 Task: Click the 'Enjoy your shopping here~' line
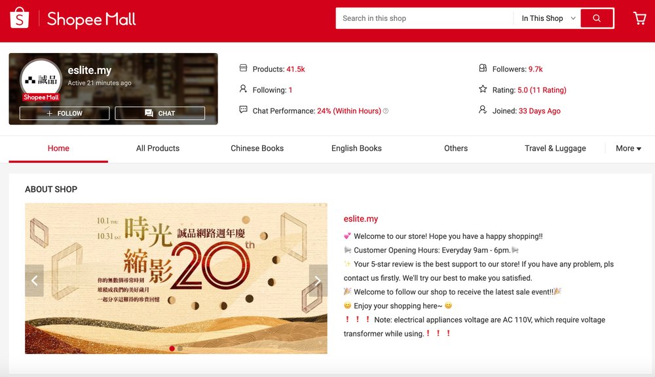398,306
